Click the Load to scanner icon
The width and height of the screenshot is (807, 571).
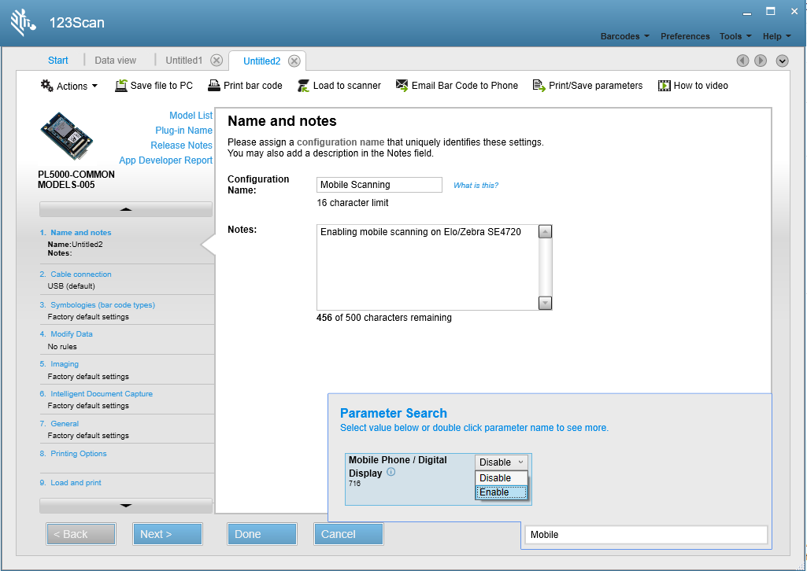pos(304,86)
